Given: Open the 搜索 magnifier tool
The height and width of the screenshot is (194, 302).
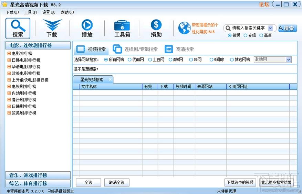Looking at the screenshot, I should click(18, 28).
